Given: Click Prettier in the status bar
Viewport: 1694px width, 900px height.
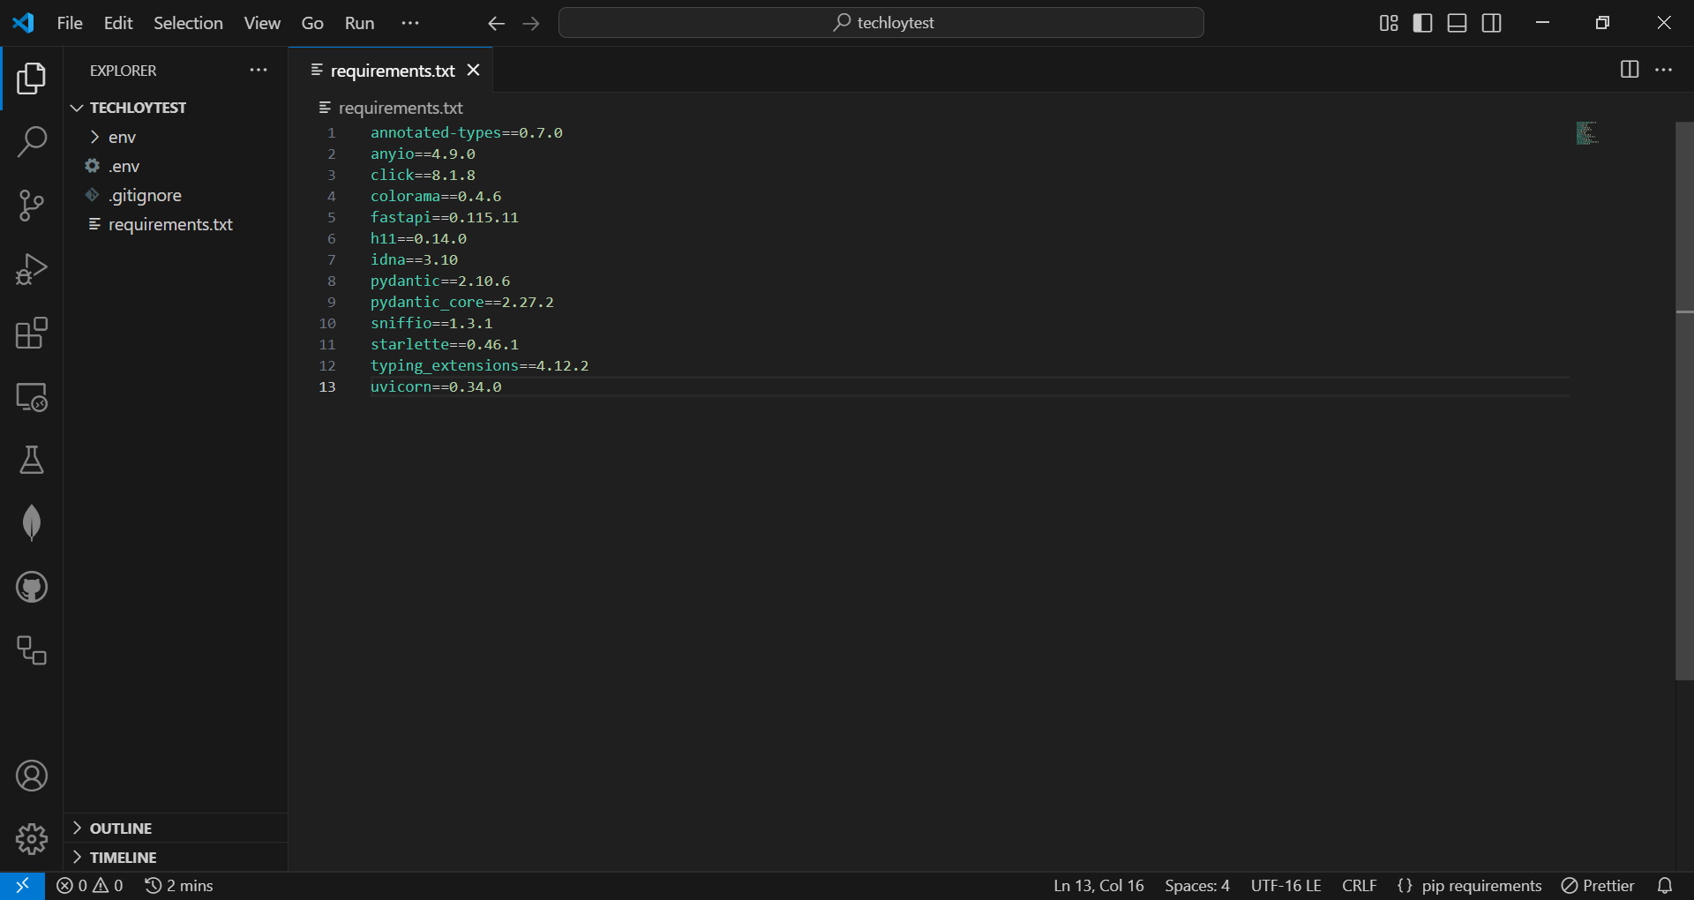Looking at the screenshot, I should pyautogui.click(x=1599, y=885).
